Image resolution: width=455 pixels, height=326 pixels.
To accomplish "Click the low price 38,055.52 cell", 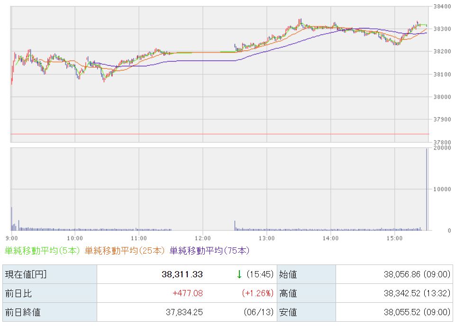I will tap(394, 312).
